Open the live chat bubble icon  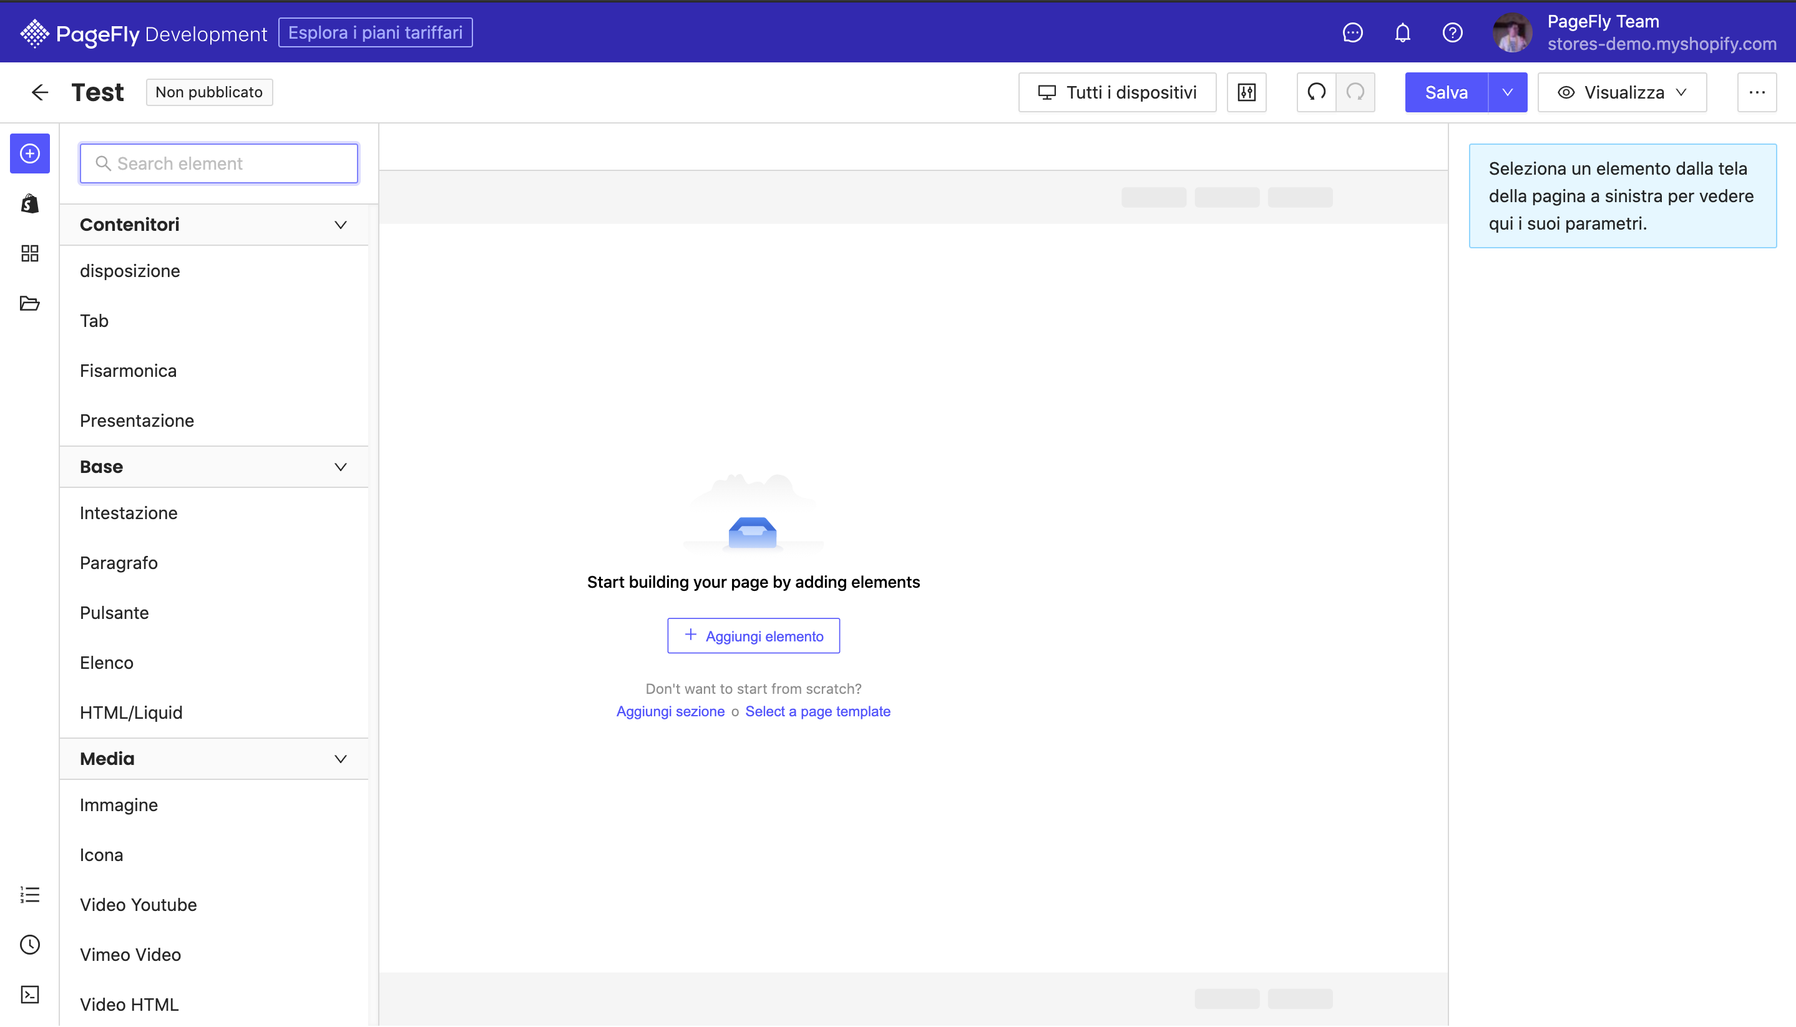(x=1352, y=32)
